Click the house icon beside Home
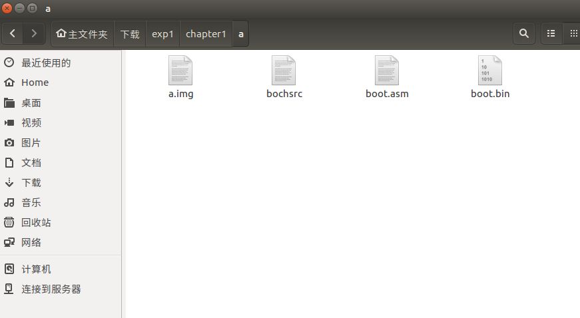Screen dimensions: 580x318 (9, 82)
